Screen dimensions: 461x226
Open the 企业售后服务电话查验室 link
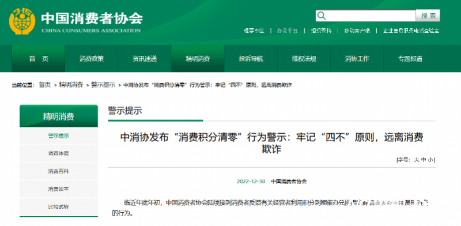coord(411,31)
